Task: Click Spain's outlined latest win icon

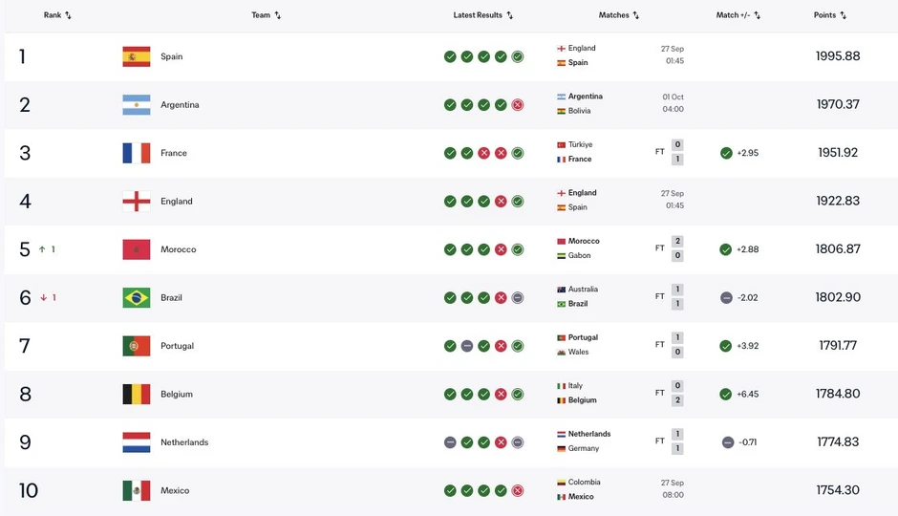Action: tap(517, 56)
